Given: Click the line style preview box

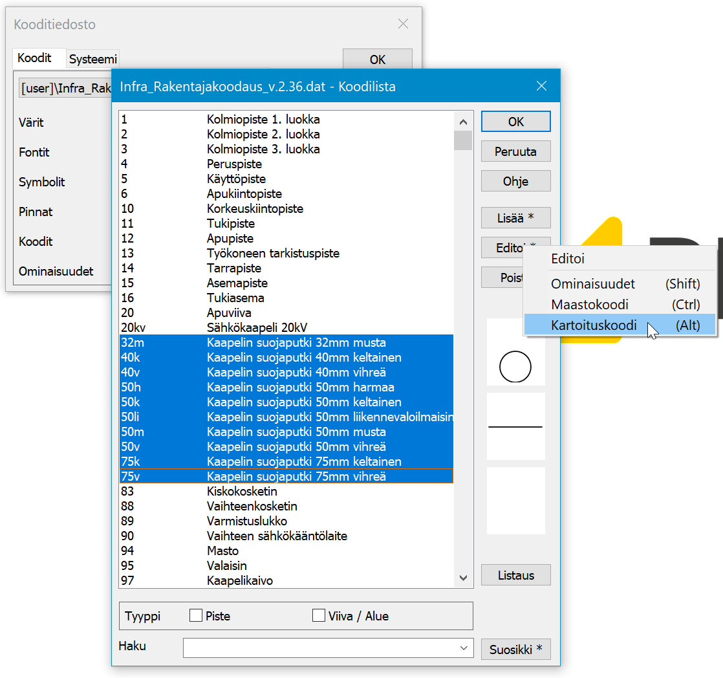Looking at the screenshot, I should click(x=515, y=427).
